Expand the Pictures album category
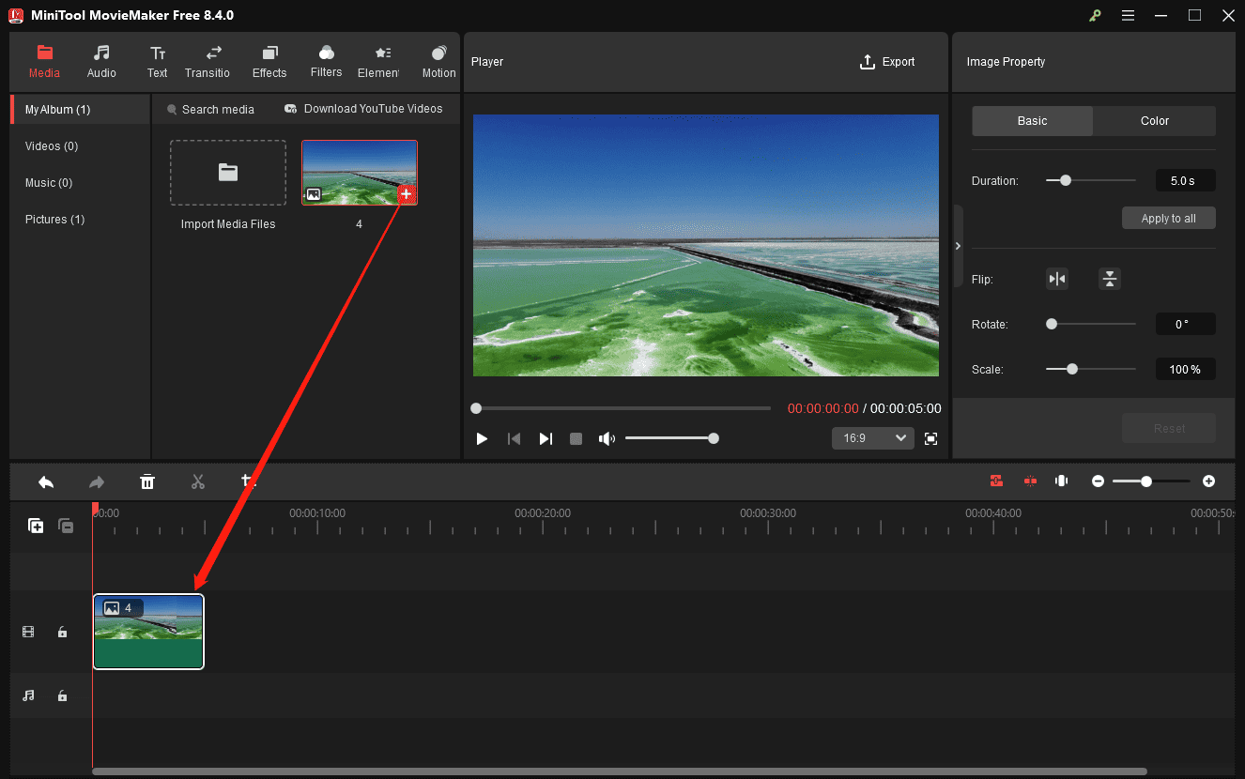Viewport: 1245px width, 779px height. [x=54, y=219]
